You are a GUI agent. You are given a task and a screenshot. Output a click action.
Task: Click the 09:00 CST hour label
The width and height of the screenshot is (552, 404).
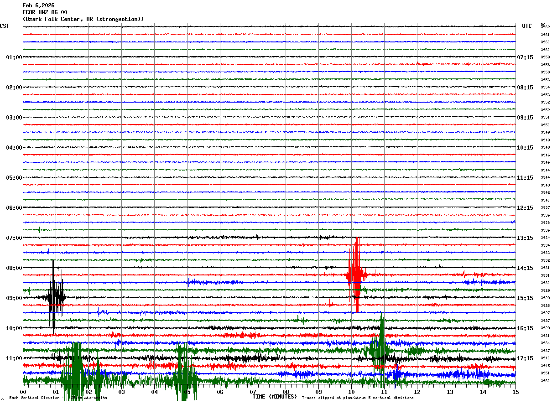pos(14,298)
